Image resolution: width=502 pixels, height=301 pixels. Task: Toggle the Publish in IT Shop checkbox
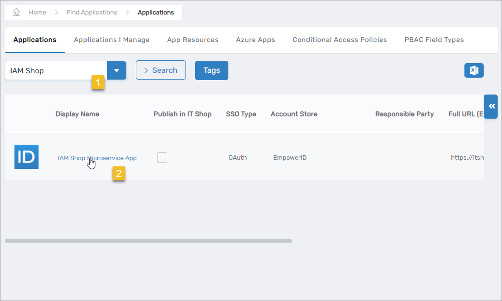[162, 157]
